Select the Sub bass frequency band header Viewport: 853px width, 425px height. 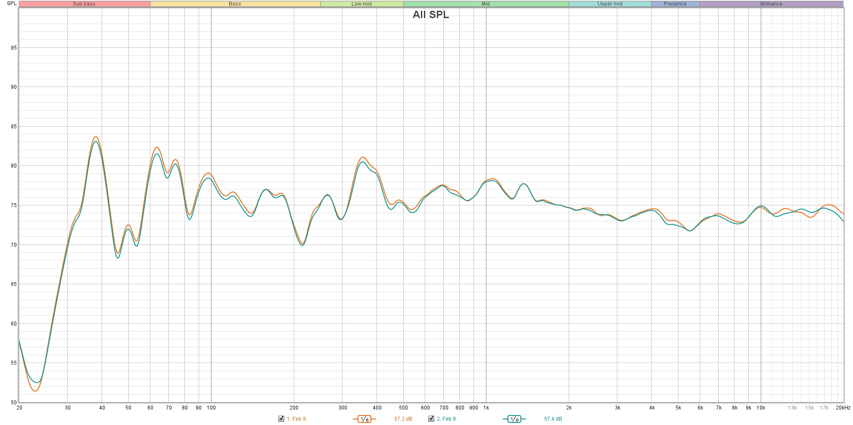point(84,4)
